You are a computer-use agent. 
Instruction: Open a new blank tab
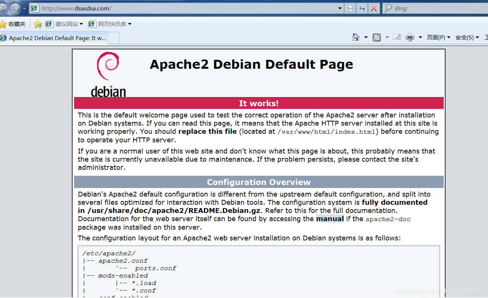pyautogui.click(x=114, y=38)
